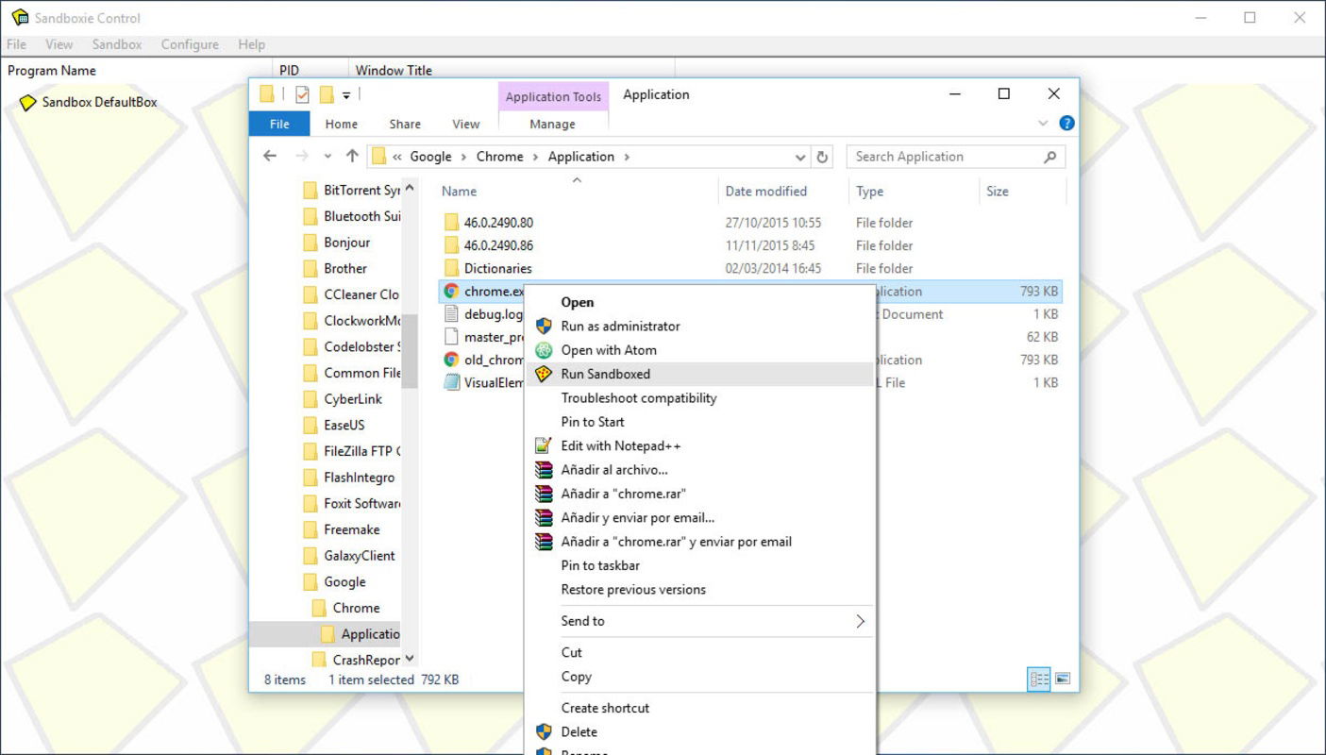Viewport: 1326px width, 755px height.
Task: Open the Explorer File tab
Action: click(x=279, y=124)
